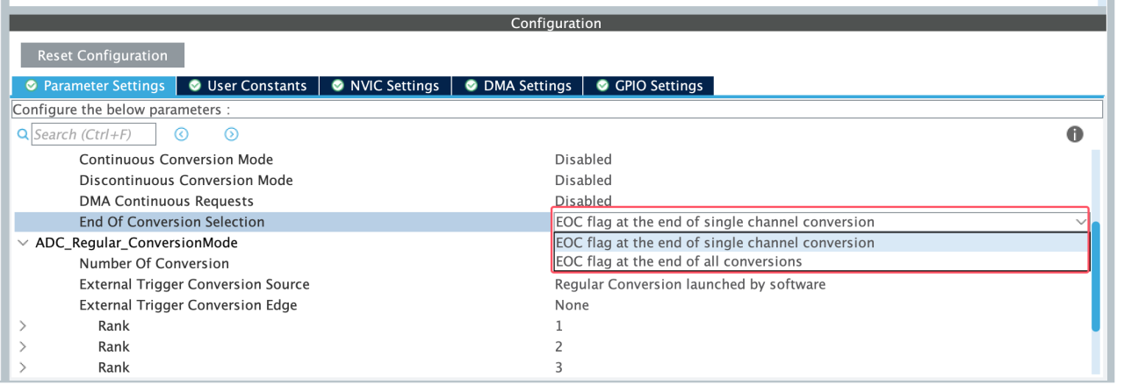1124x392 pixels.
Task: Click the vertical scrollbar thumb
Action: click(x=1095, y=276)
